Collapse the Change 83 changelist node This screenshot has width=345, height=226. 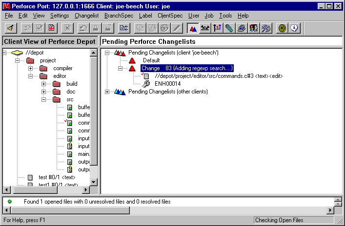pos(120,68)
